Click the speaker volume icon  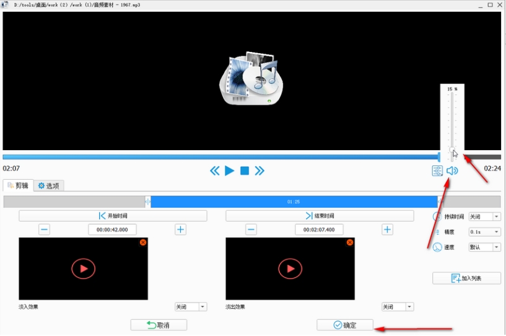pos(452,170)
